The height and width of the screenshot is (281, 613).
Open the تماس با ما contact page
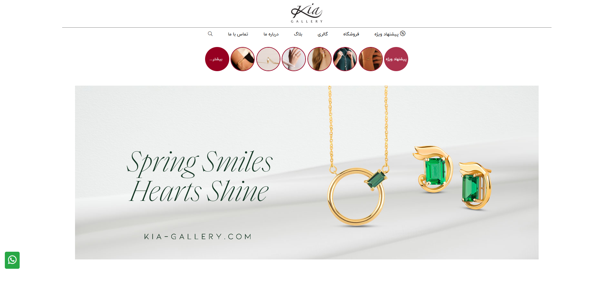point(238,34)
